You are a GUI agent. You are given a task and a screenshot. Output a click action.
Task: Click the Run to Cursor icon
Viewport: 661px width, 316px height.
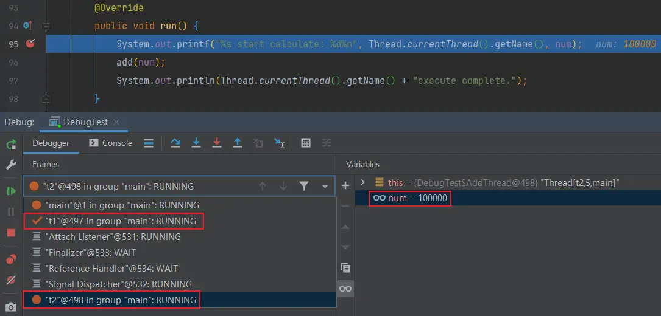pyautogui.click(x=279, y=143)
